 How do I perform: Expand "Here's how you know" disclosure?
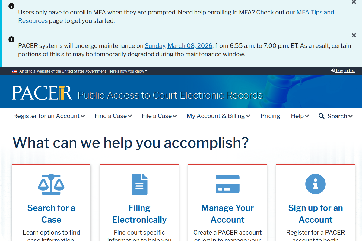128,71
